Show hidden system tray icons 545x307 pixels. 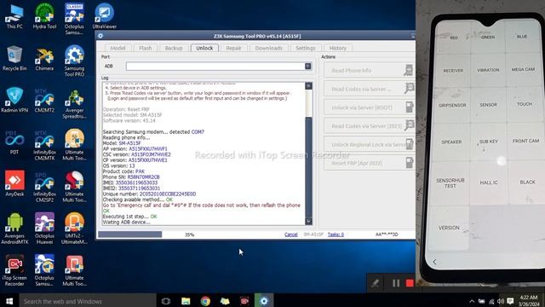472,301
